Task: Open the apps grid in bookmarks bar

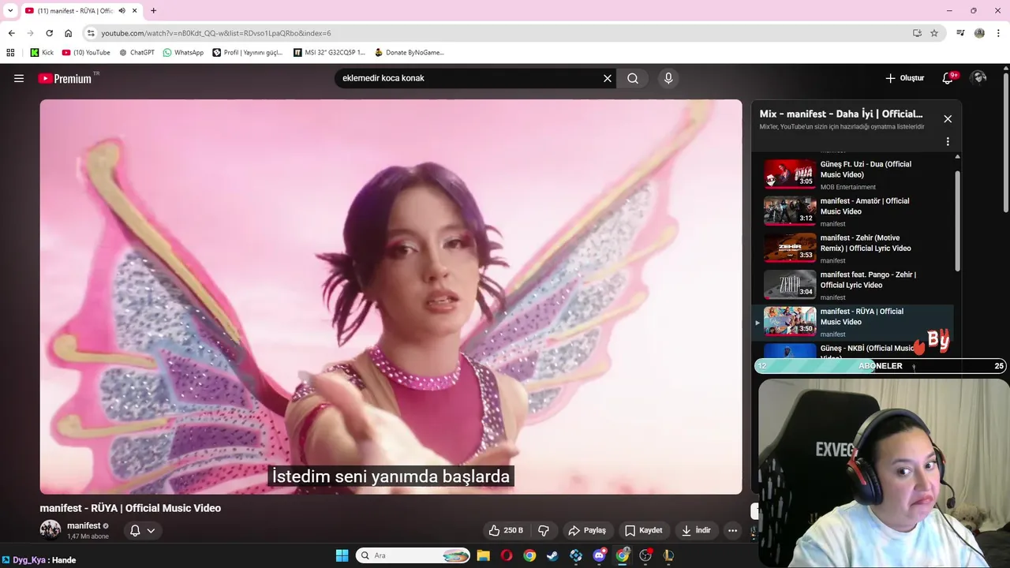Action: pyautogui.click(x=10, y=53)
